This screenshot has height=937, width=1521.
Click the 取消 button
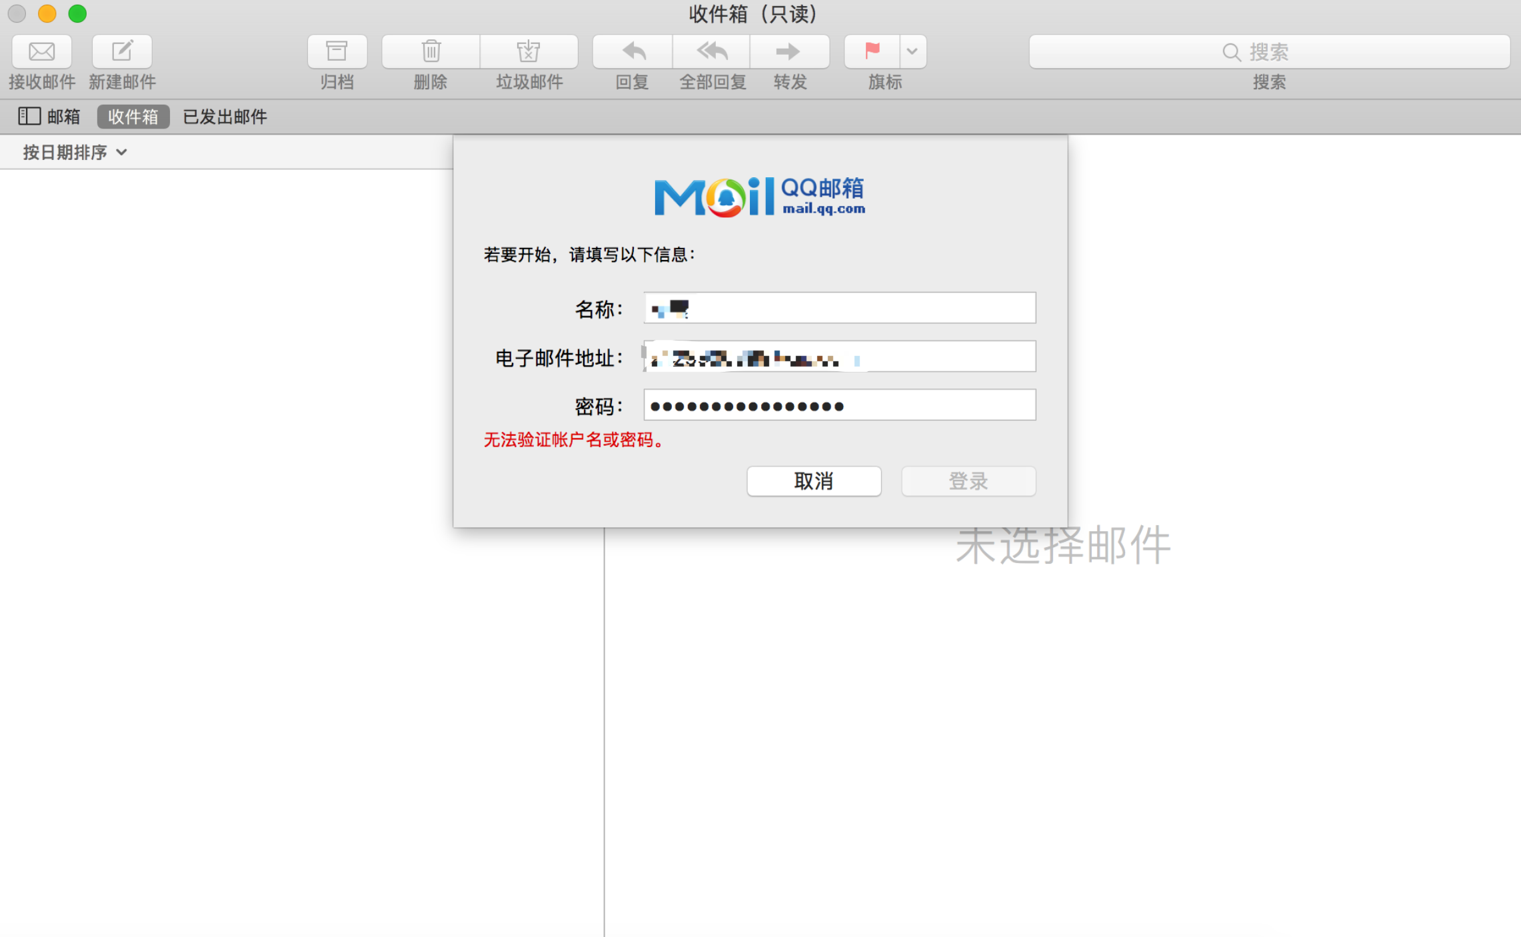814,481
